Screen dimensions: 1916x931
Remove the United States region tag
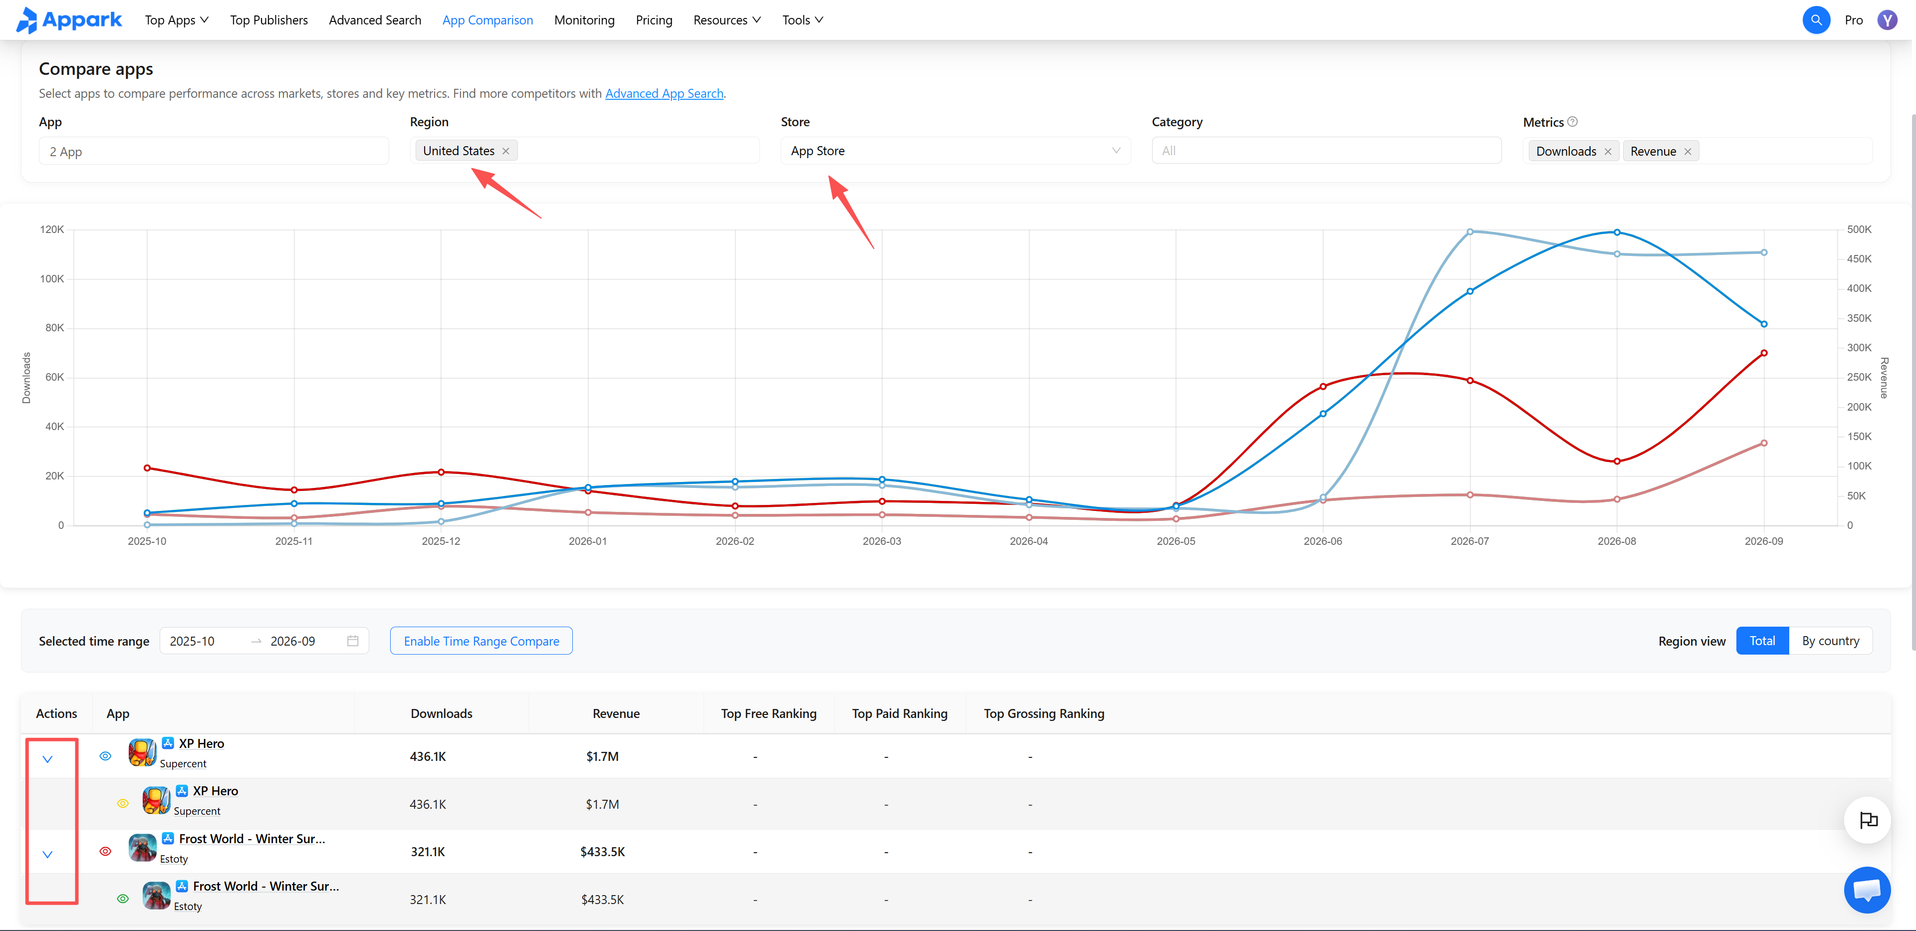coord(506,151)
